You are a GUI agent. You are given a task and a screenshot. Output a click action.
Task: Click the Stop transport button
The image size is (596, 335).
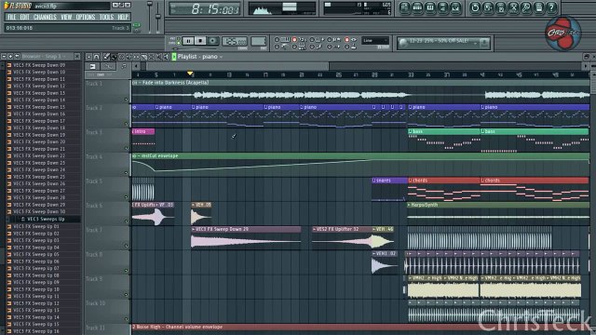(200, 41)
